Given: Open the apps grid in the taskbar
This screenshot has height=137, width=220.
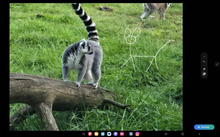Looking at the screenshot, I should (84, 134).
